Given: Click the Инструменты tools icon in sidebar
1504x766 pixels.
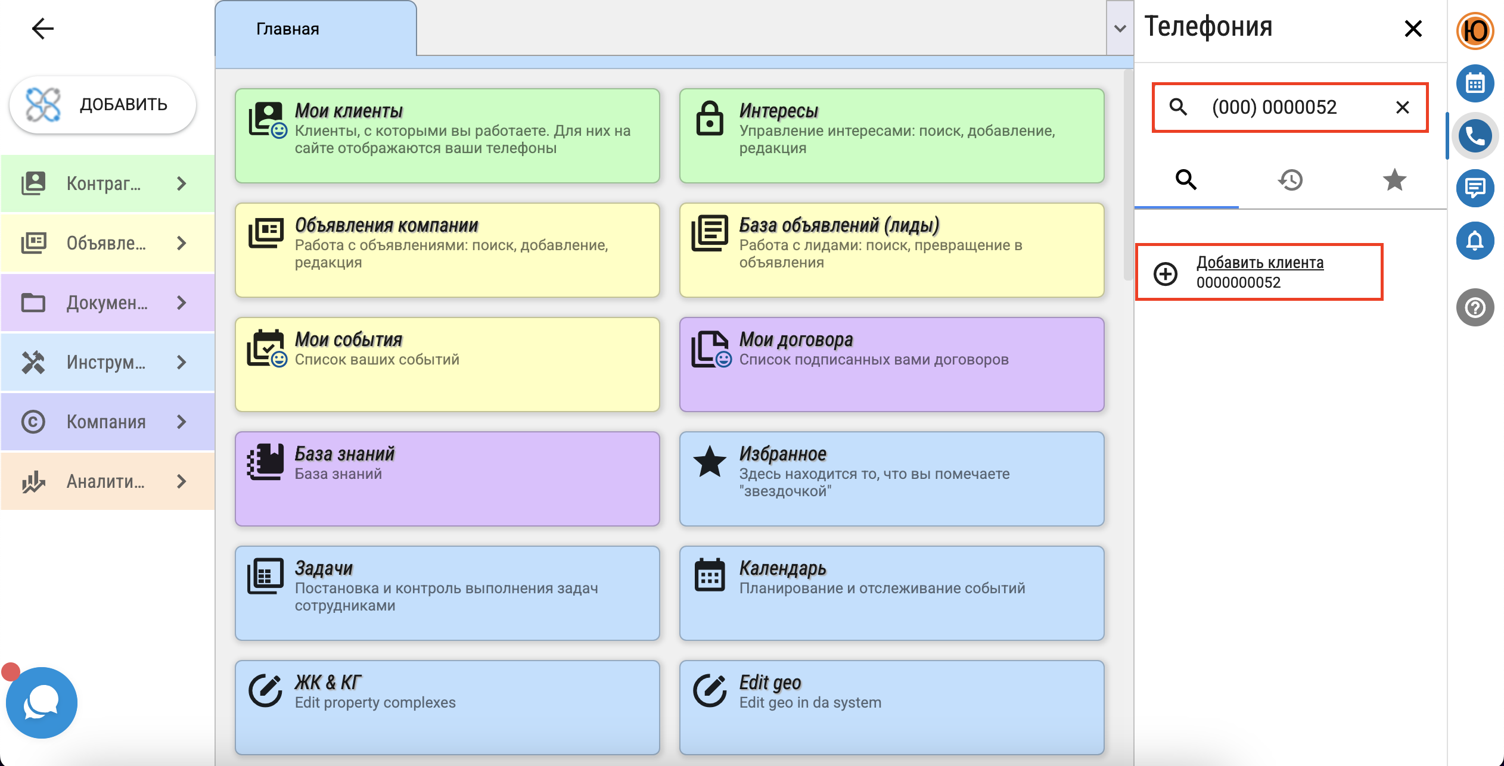Looking at the screenshot, I should pos(33,362).
